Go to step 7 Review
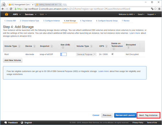The height and width of the screenshot is (125, 162). (x=126, y=21)
